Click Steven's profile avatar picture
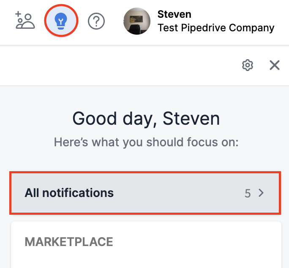Image resolution: width=289 pixels, height=268 pixels. 137,21
